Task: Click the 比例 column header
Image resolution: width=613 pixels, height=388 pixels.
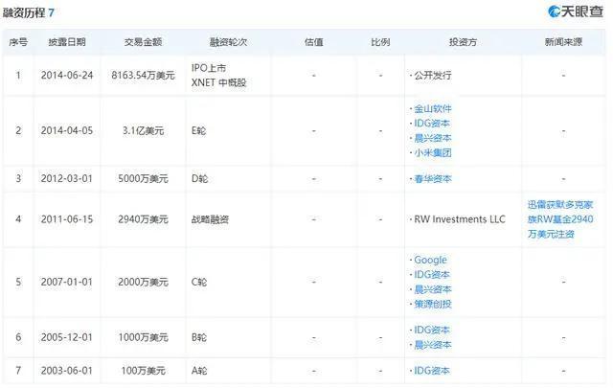Action: click(380, 42)
